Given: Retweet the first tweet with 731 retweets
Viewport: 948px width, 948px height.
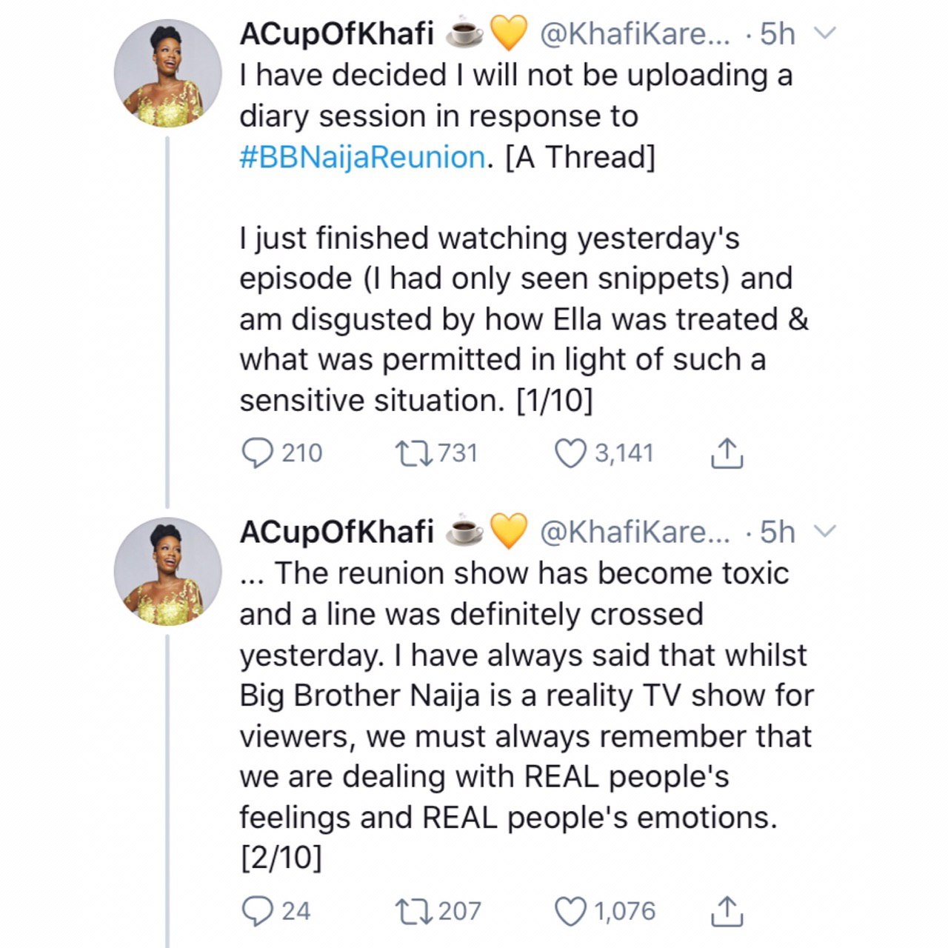Looking at the screenshot, I should click(414, 453).
